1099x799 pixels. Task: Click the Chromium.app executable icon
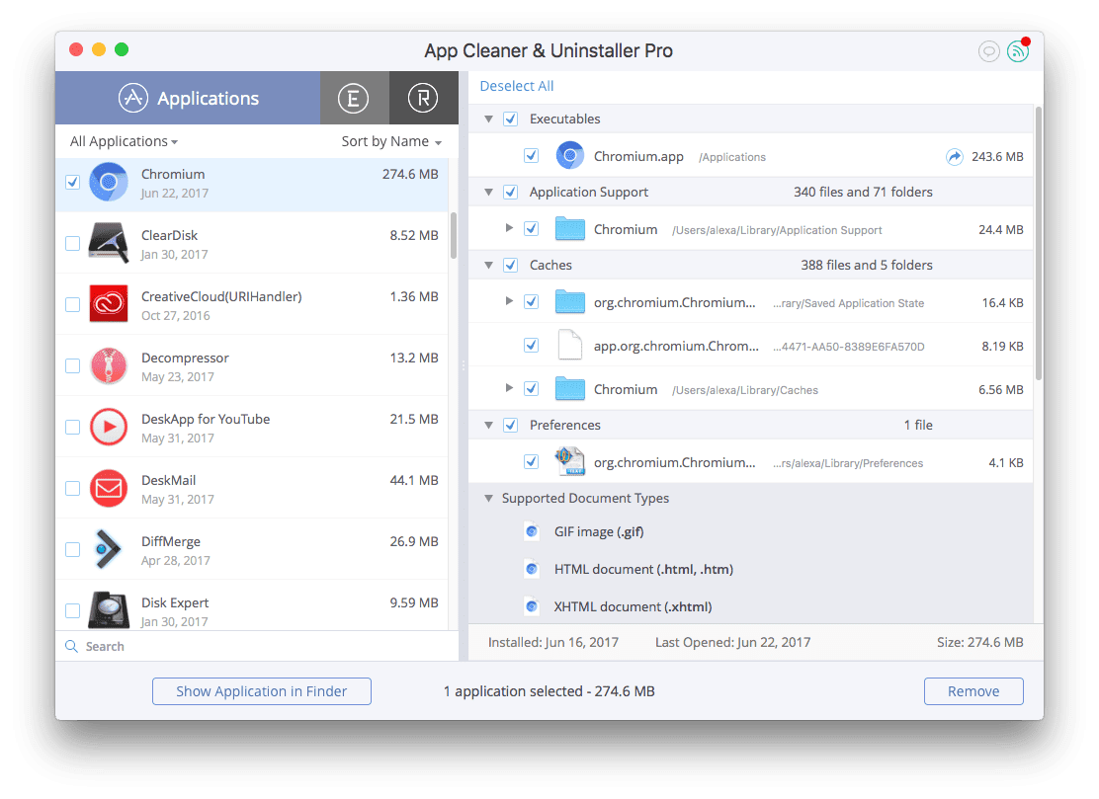tap(570, 155)
